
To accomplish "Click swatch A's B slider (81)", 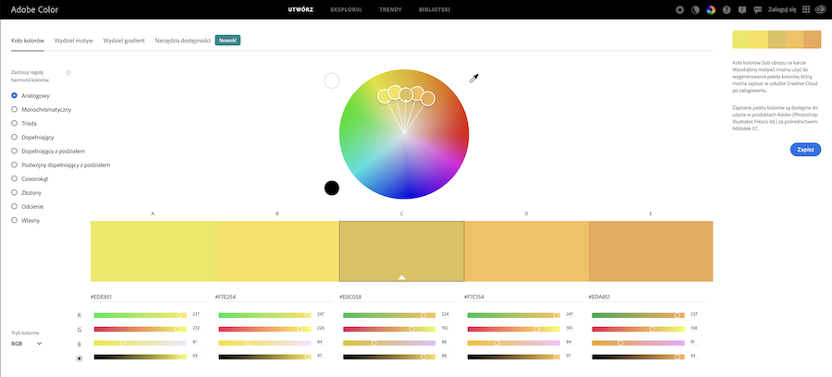I will click(141, 344).
